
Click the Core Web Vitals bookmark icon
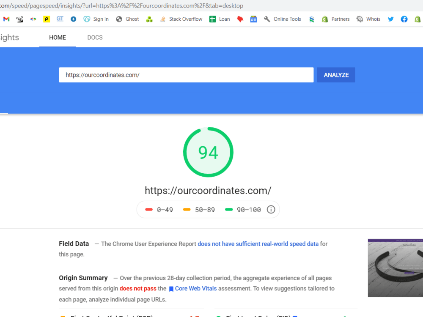[x=171, y=289]
